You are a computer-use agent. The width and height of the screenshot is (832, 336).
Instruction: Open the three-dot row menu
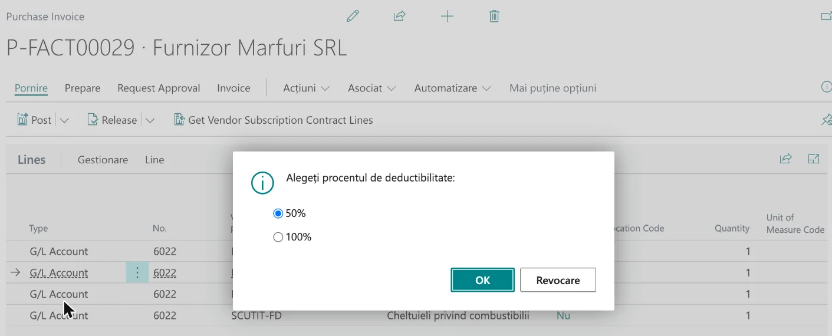137,272
